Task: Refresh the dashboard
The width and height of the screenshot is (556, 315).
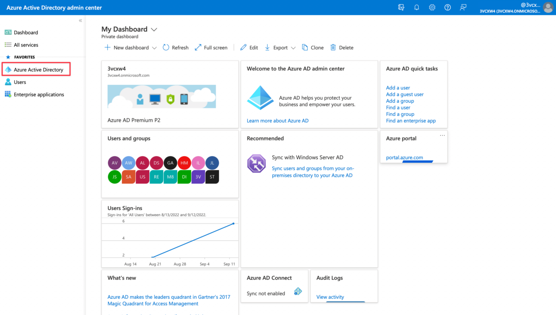Action: [175, 47]
